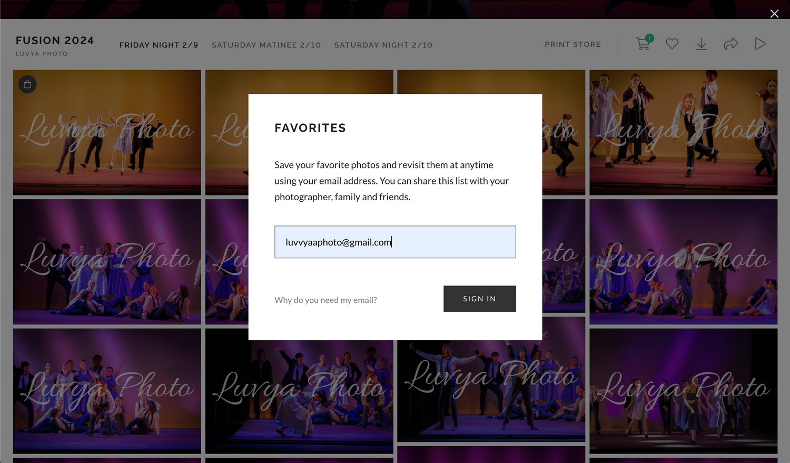Open favorites with the heart icon

point(672,44)
